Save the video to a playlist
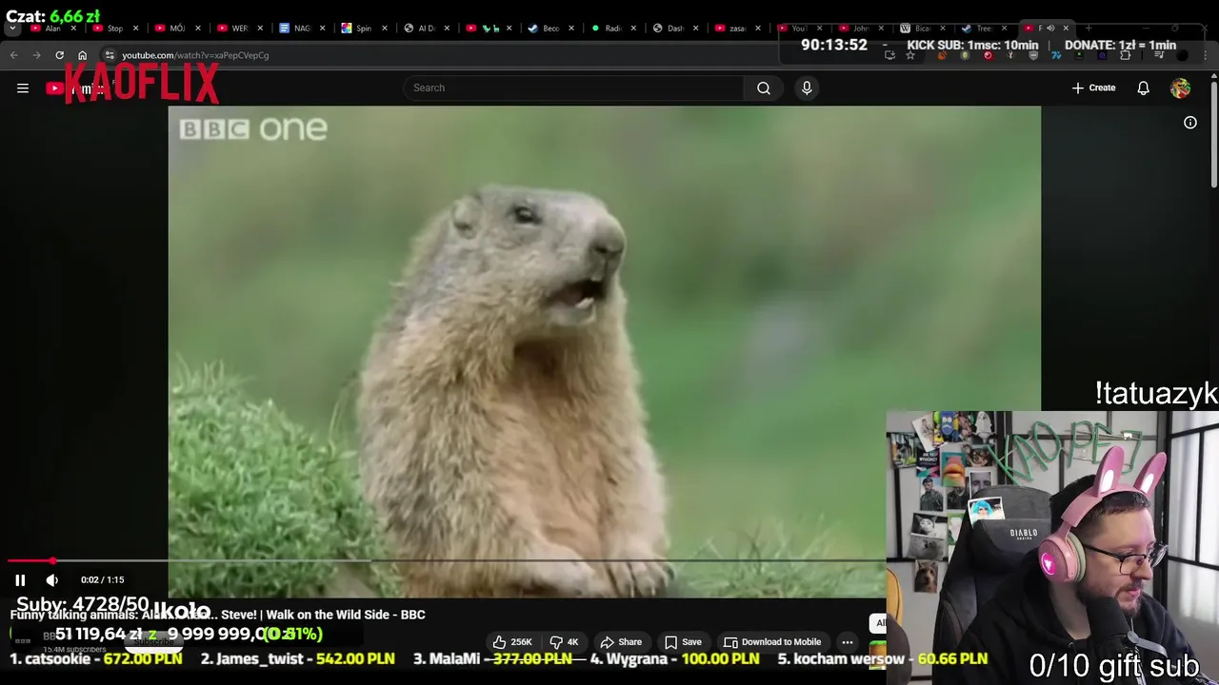This screenshot has height=685, width=1219. pyautogui.click(x=683, y=642)
